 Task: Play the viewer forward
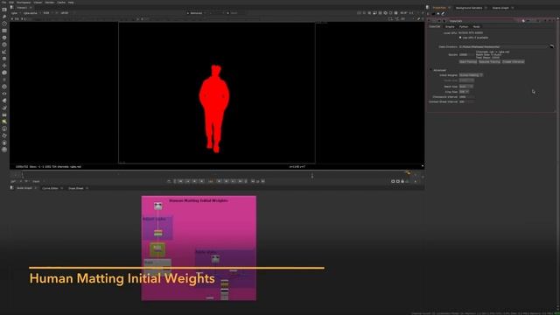point(220,181)
